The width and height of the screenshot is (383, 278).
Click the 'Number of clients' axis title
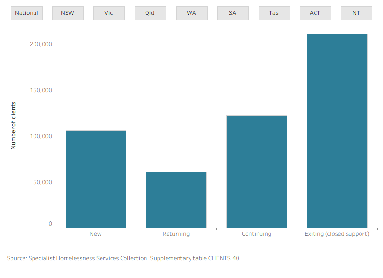[x=13, y=126]
